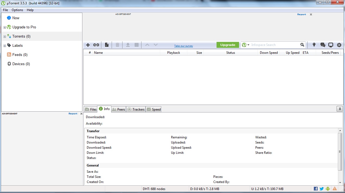The width and height of the screenshot is (345, 193).
Task: Click the warning triangle status icon
Action: (335, 189)
